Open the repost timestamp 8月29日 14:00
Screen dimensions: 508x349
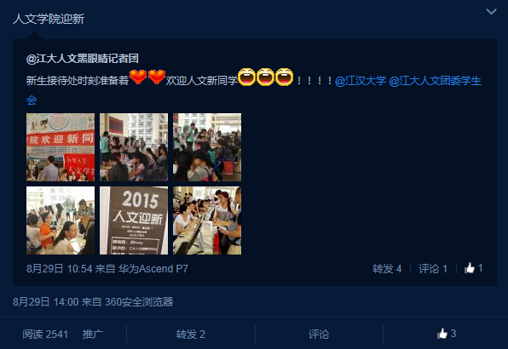point(46,302)
